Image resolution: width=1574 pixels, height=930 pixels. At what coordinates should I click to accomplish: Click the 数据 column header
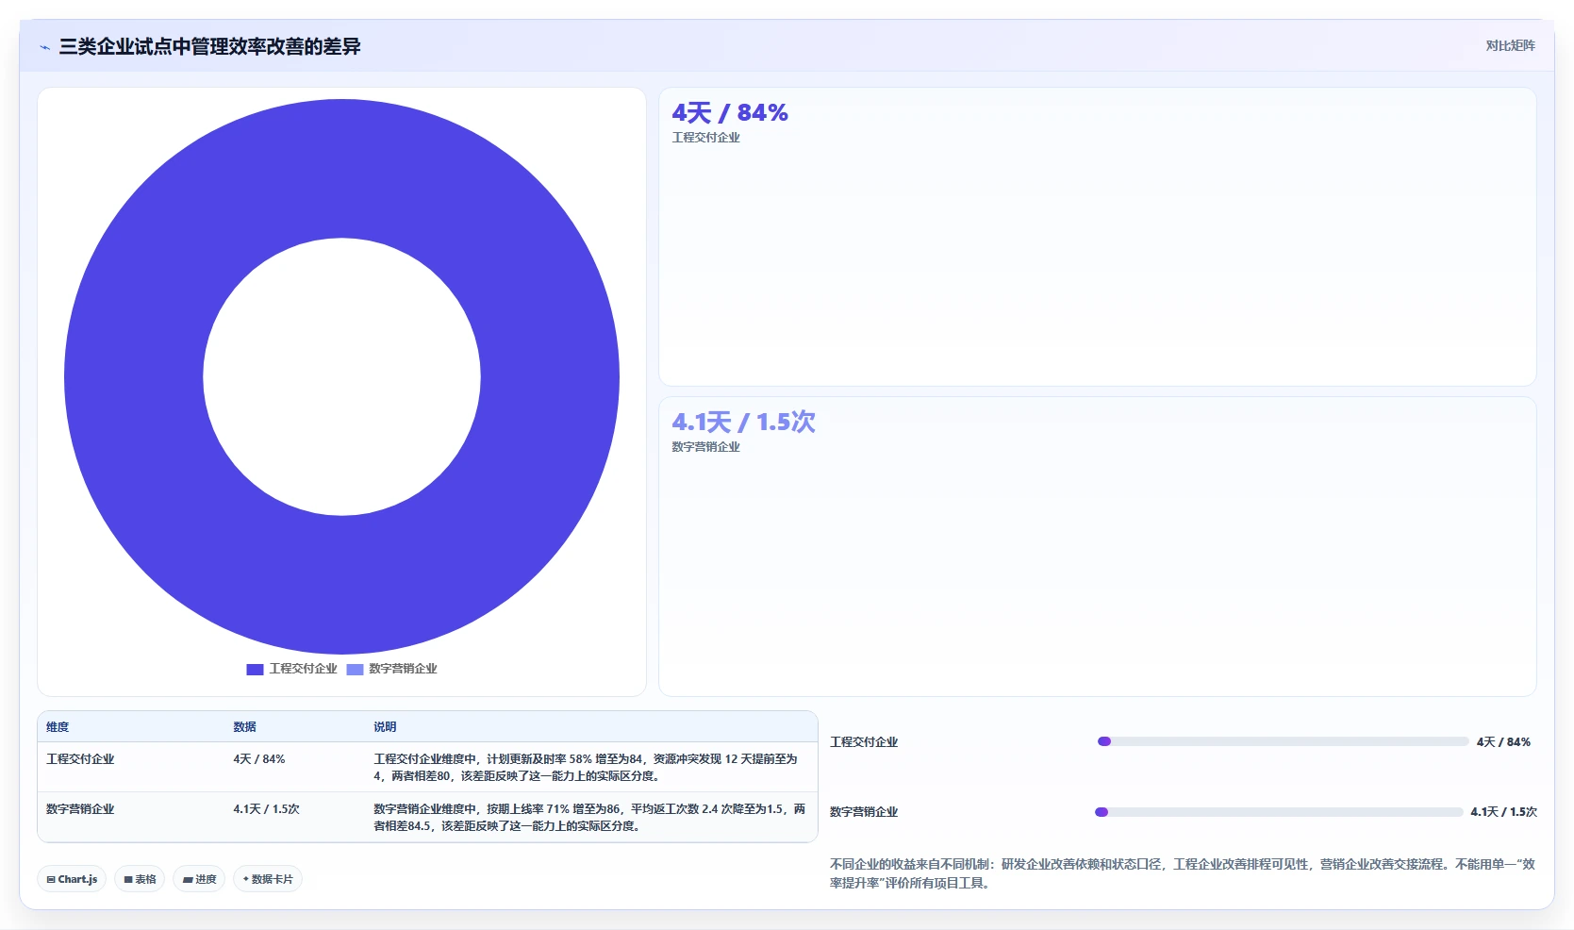(245, 727)
